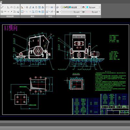Open the color wheel picker icon
Viewport: 130px width, 130px height.
84,7
